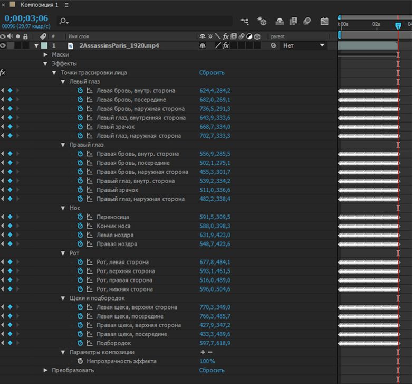Select the Композиция 1 tab
The width and height of the screenshot is (413, 384).
point(39,5)
